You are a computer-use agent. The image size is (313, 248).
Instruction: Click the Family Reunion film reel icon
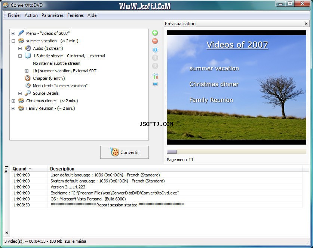(x=21, y=108)
